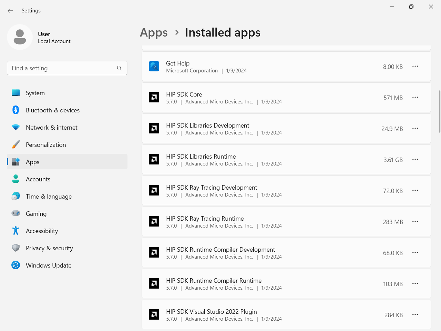Expand options menu for HIP SDK Libraries Runtime
The width and height of the screenshot is (441, 331).
tap(415, 159)
